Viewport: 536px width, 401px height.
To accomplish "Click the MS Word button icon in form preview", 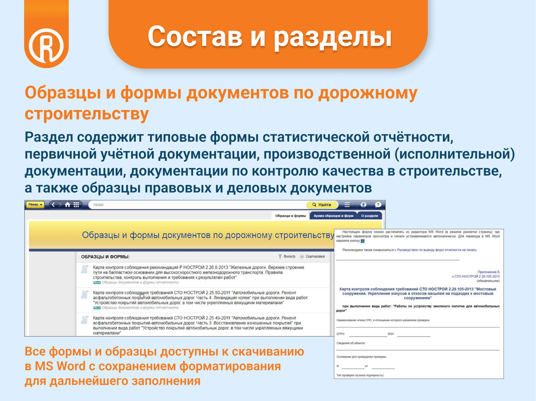I will (x=362, y=241).
